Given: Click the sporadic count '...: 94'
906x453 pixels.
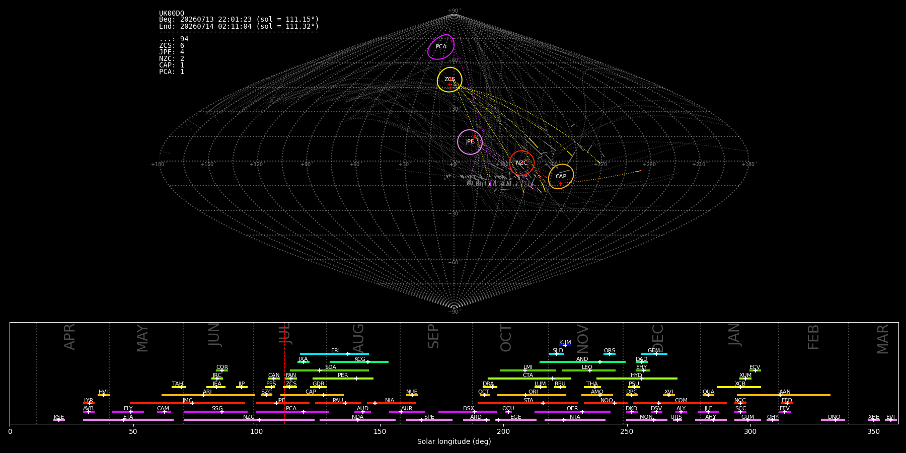Looking at the screenshot, I should click(x=174, y=39).
